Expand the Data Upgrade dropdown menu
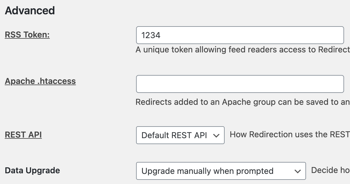This screenshot has width=350, height=184. [220, 171]
